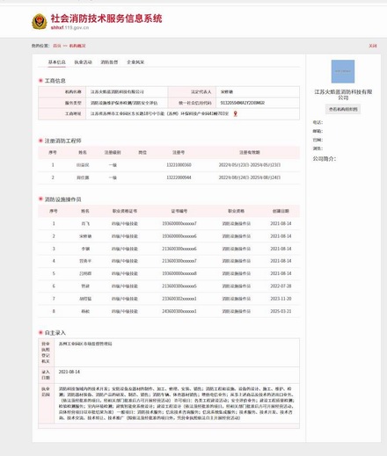The width and height of the screenshot is (387, 456).
Task: Click the creation date 2022-07-28
Action: pos(281,286)
